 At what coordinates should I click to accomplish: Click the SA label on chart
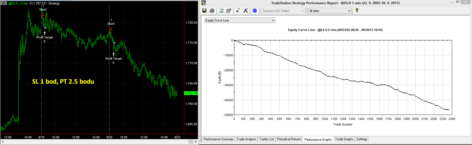click(x=4, y=3)
